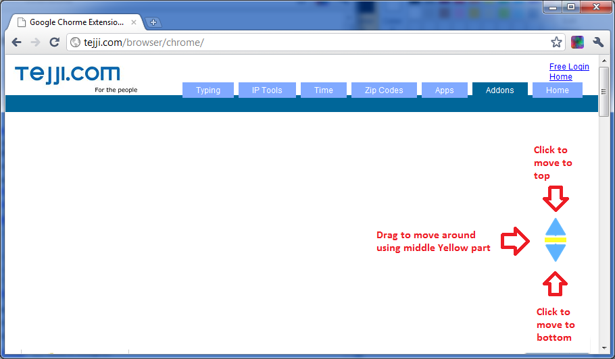615x359 pixels.
Task: Click the tejji.com logo
Action: pyautogui.click(x=68, y=74)
